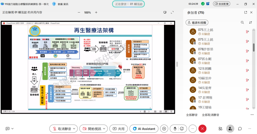Zoom in shared content with plus icon

(x=96, y=12)
